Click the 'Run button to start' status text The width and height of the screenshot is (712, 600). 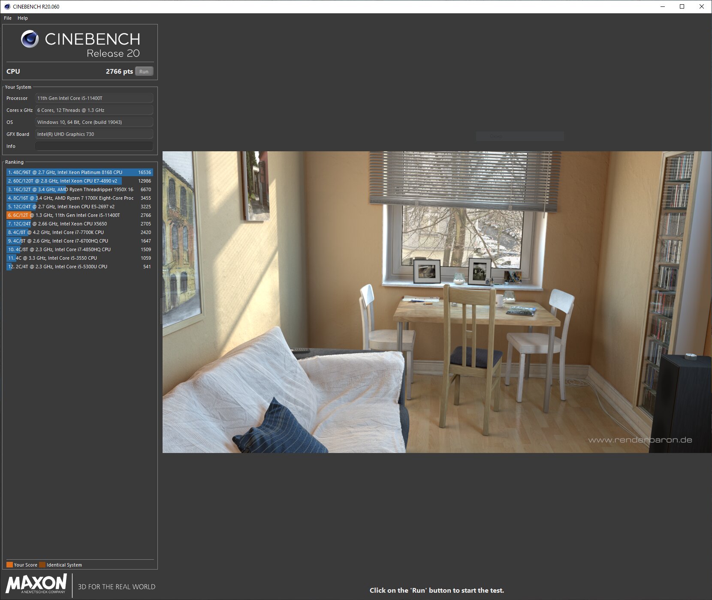(437, 590)
